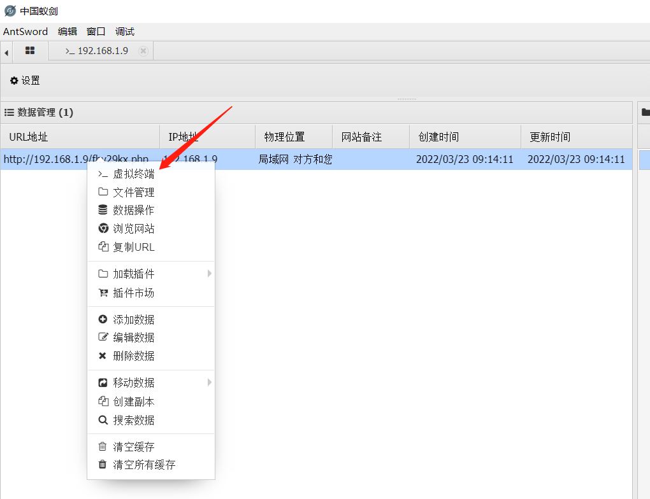
Task: Select 浏览网站 in the context menu
Action: [151, 228]
